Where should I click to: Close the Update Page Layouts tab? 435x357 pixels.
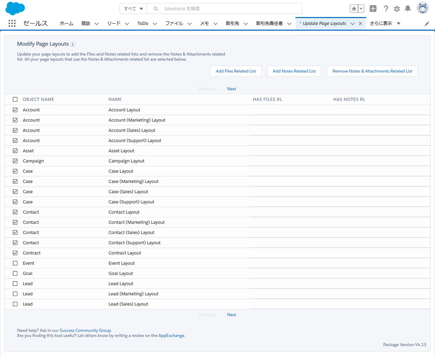(x=360, y=23)
